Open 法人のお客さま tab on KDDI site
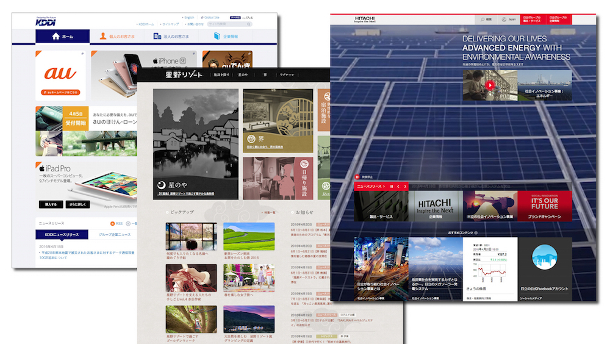The image size is (610, 344). tap(171, 36)
